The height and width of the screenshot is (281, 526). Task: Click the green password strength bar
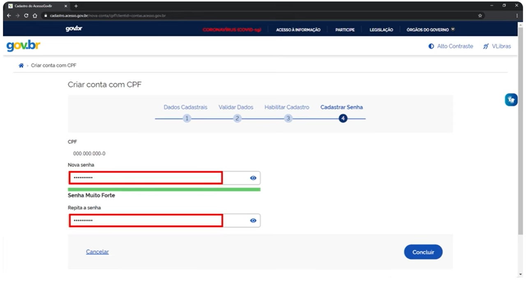[x=164, y=189]
